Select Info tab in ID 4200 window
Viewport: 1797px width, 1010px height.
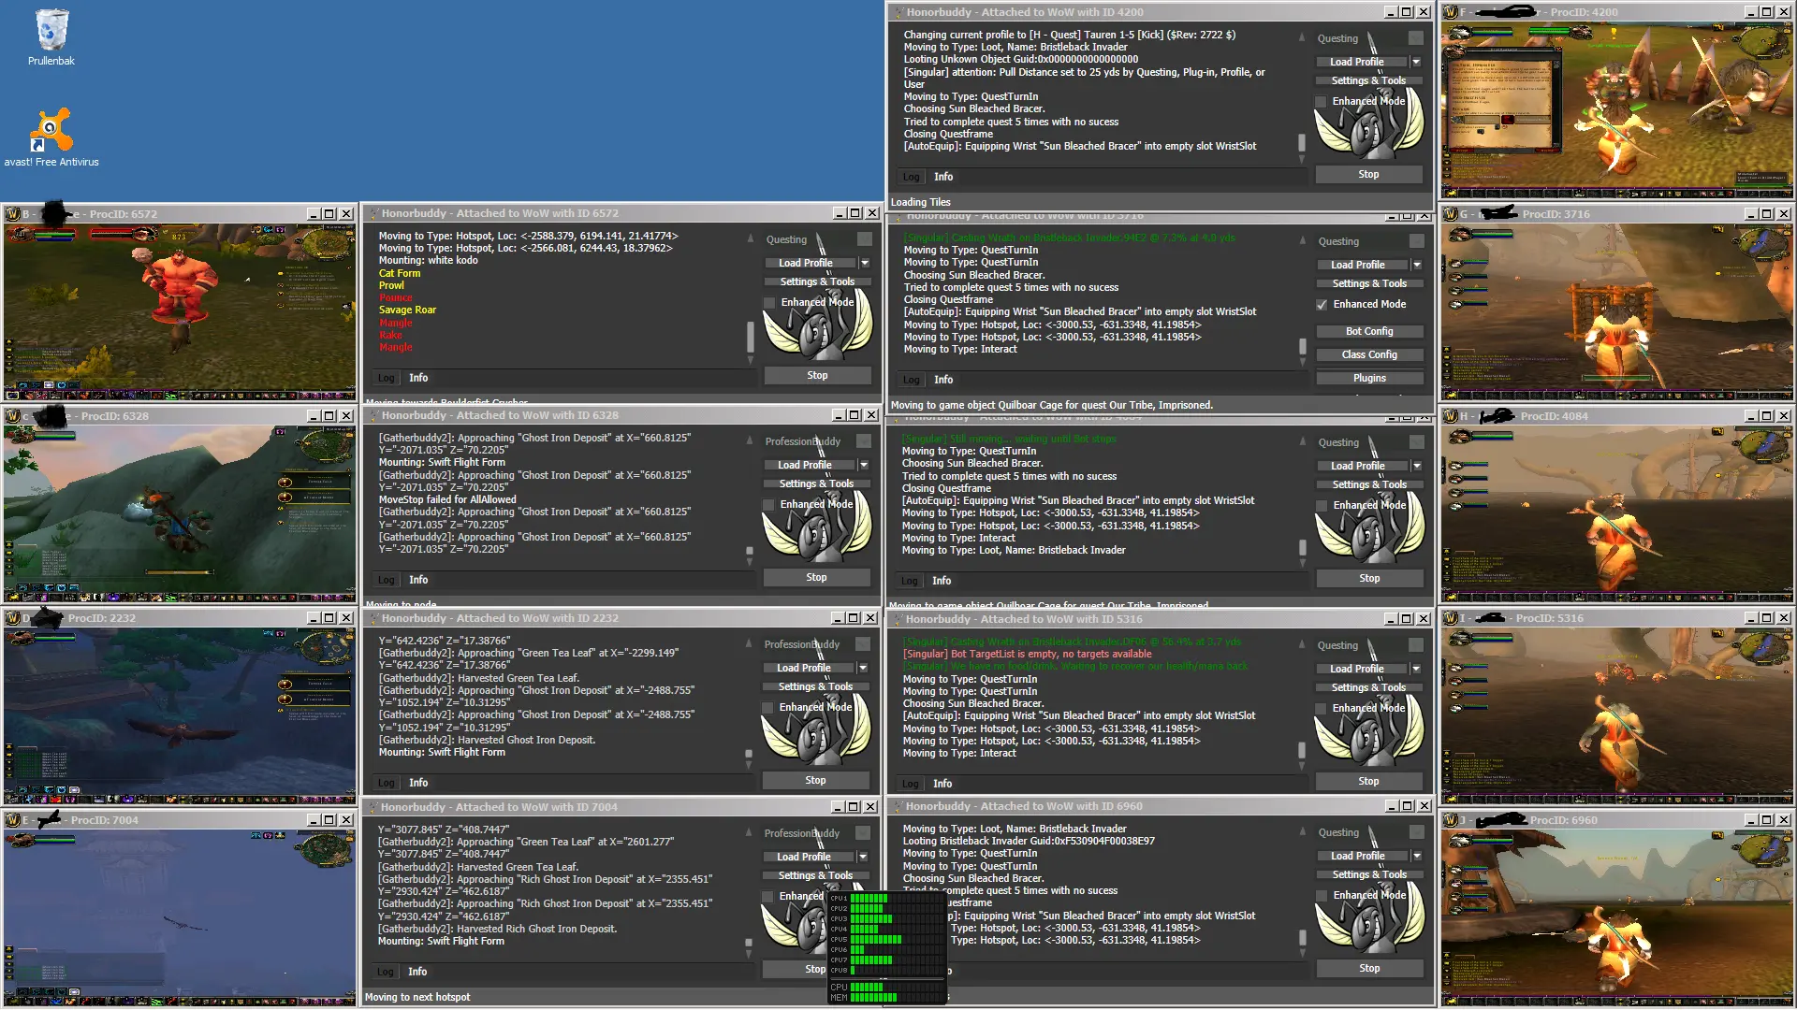click(942, 177)
